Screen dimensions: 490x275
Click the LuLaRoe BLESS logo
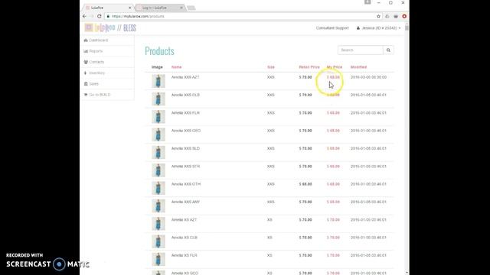(x=110, y=27)
